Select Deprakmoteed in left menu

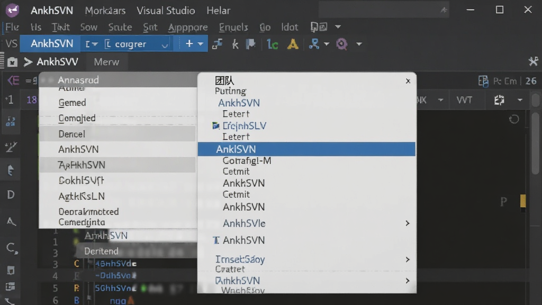point(88,211)
